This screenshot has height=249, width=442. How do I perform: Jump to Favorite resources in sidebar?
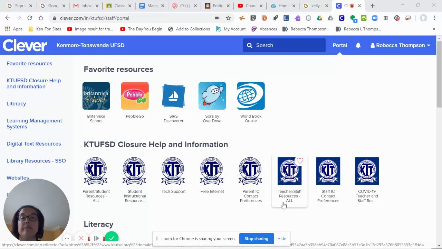coord(29,64)
